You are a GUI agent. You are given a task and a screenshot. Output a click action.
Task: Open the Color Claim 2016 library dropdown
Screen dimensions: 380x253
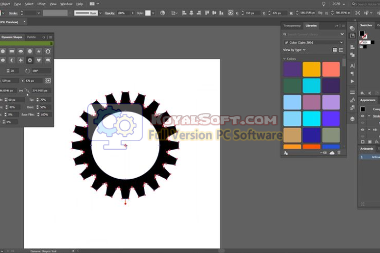[314, 43]
